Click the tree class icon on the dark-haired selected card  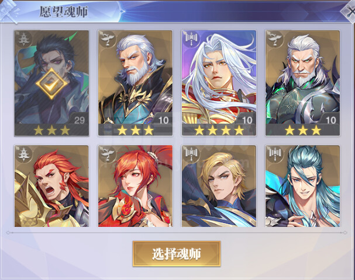(x=23, y=39)
